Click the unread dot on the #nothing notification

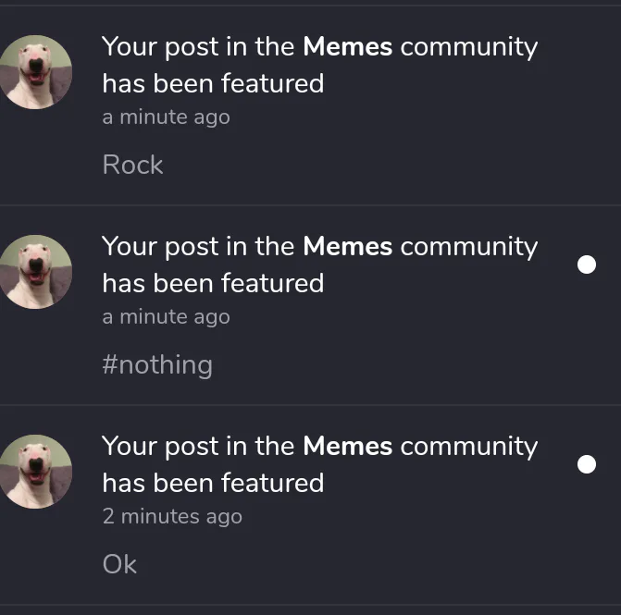[x=587, y=264]
